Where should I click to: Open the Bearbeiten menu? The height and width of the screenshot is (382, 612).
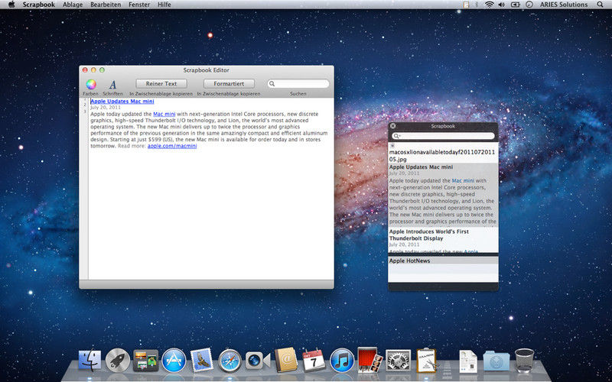pyautogui.click(x=106, y=5)
